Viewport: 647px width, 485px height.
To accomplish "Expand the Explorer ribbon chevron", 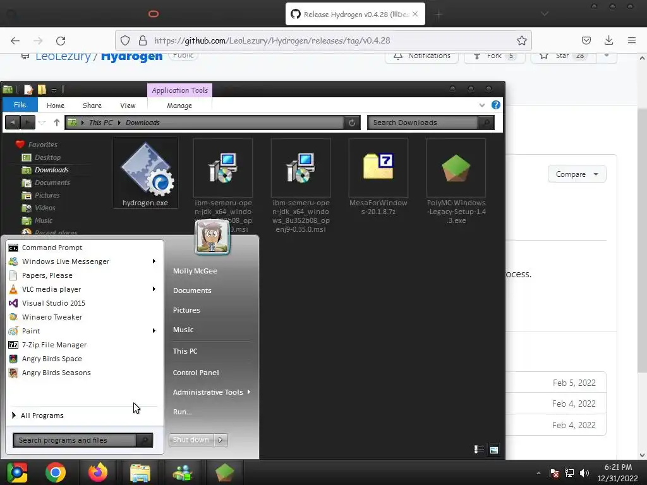I will 482,105.
